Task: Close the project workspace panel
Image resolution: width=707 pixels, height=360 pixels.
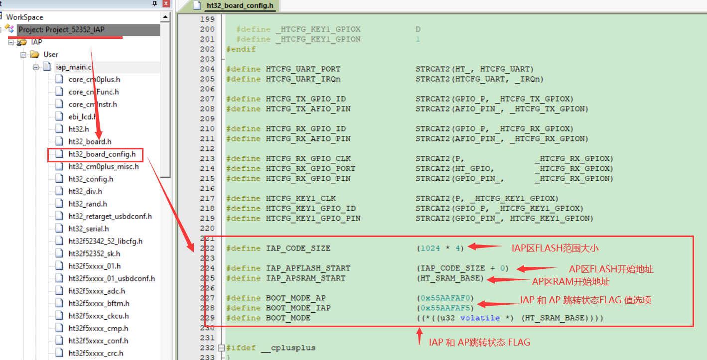Action: [x=166, y=3]
